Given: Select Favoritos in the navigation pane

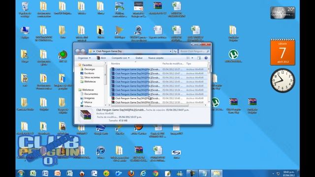Looking at the screenshot, I should tap(87, 65).
